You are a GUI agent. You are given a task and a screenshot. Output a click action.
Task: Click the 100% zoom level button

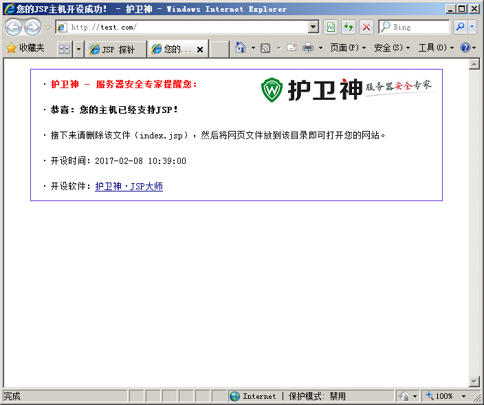439,396
